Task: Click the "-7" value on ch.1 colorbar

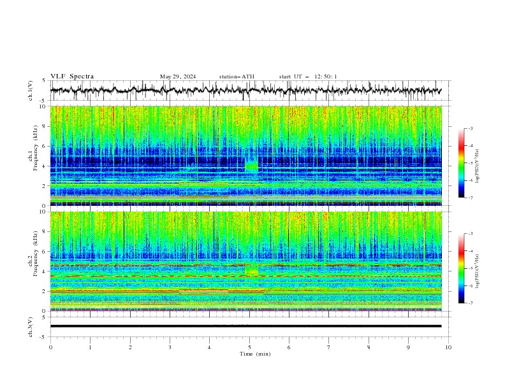Action: [471, 198]
